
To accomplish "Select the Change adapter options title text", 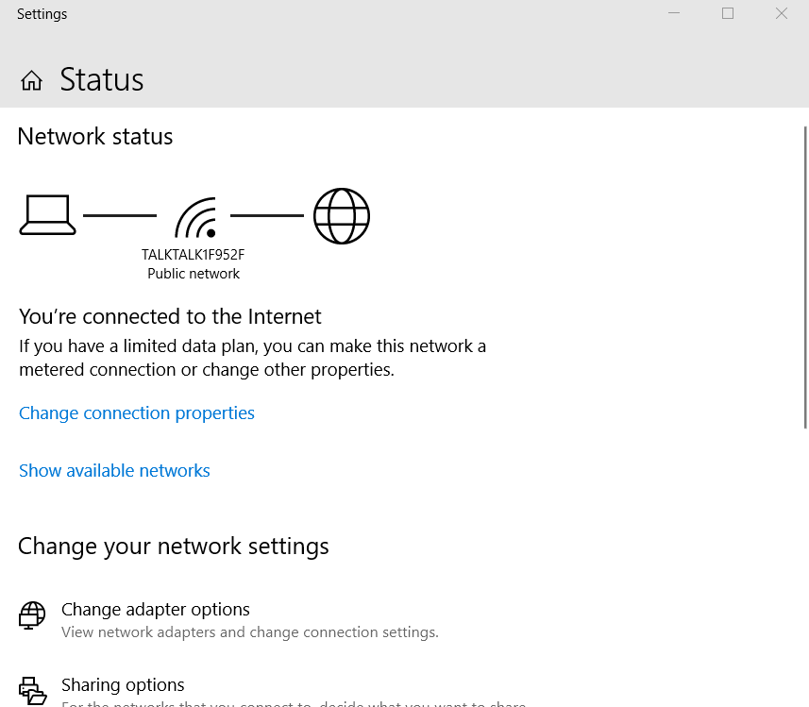I will [x=156, y=610].
